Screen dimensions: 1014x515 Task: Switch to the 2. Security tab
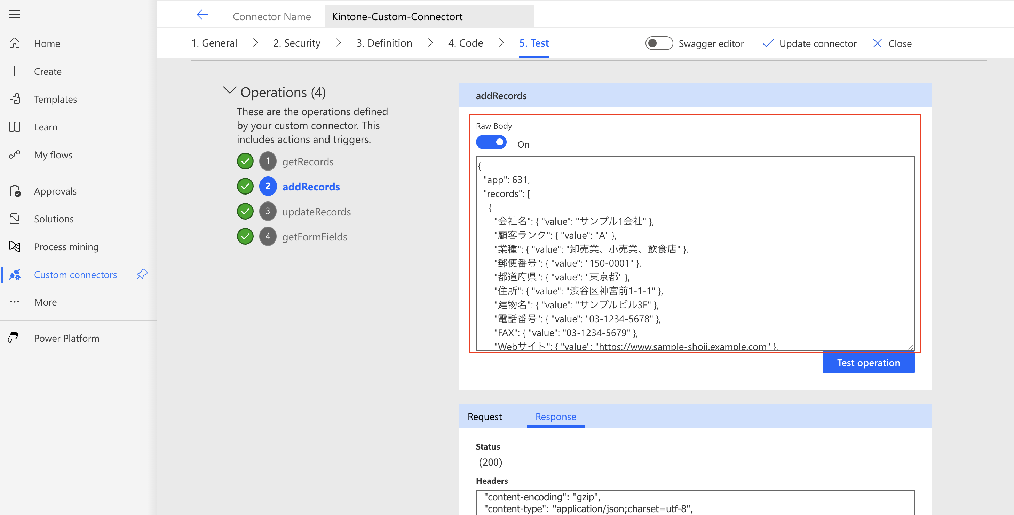tap(297, 43)
